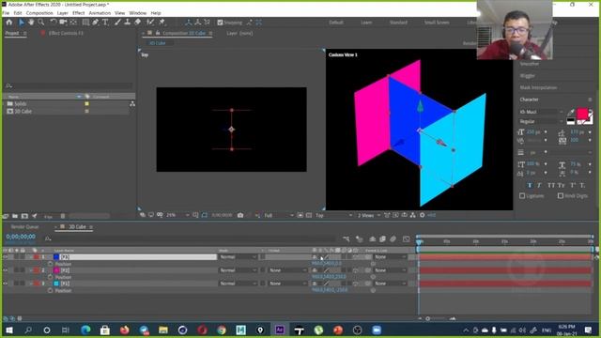Select the Rectangle shape tool
The image size is (601, 338).
(x=85, y=23)
